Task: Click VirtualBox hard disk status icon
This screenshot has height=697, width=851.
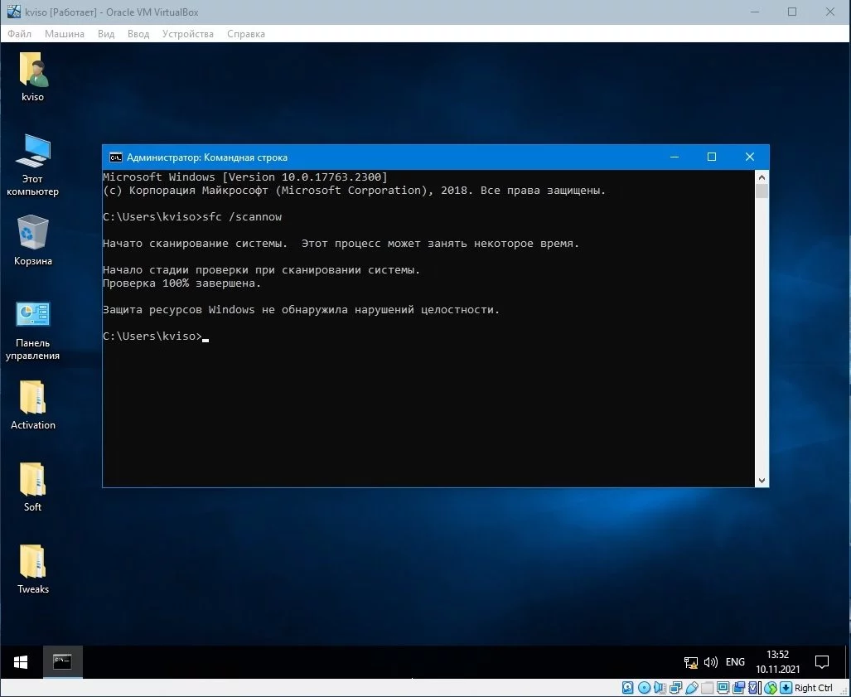Action: 627,688
